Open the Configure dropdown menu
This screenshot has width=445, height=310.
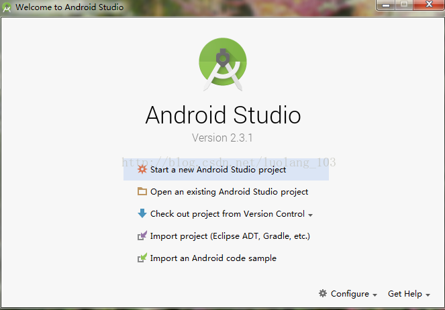tap(348, 293)
